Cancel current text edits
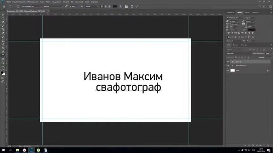273x153 pixels. 132,7
